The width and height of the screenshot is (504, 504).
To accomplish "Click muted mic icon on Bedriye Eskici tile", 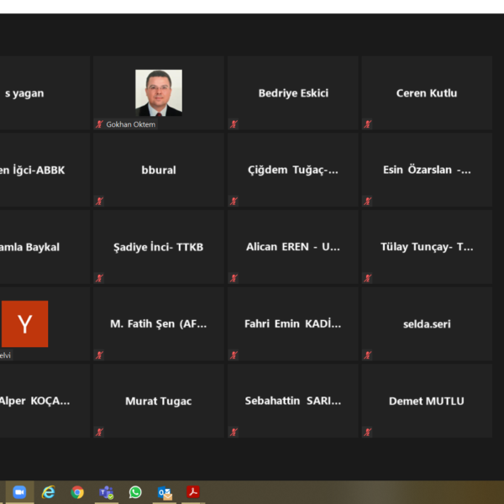I will pyautogui.click(x=234, y=124).
